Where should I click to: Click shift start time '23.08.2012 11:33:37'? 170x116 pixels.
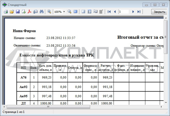pyautogui.click(x=61, y=38)
